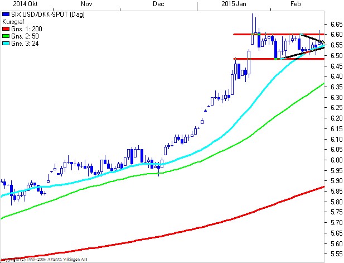Image resolution: width=344 pixels, height=263 pixels.
Task: Click the 6.60 price axis label
Action: tap(337, 35)
